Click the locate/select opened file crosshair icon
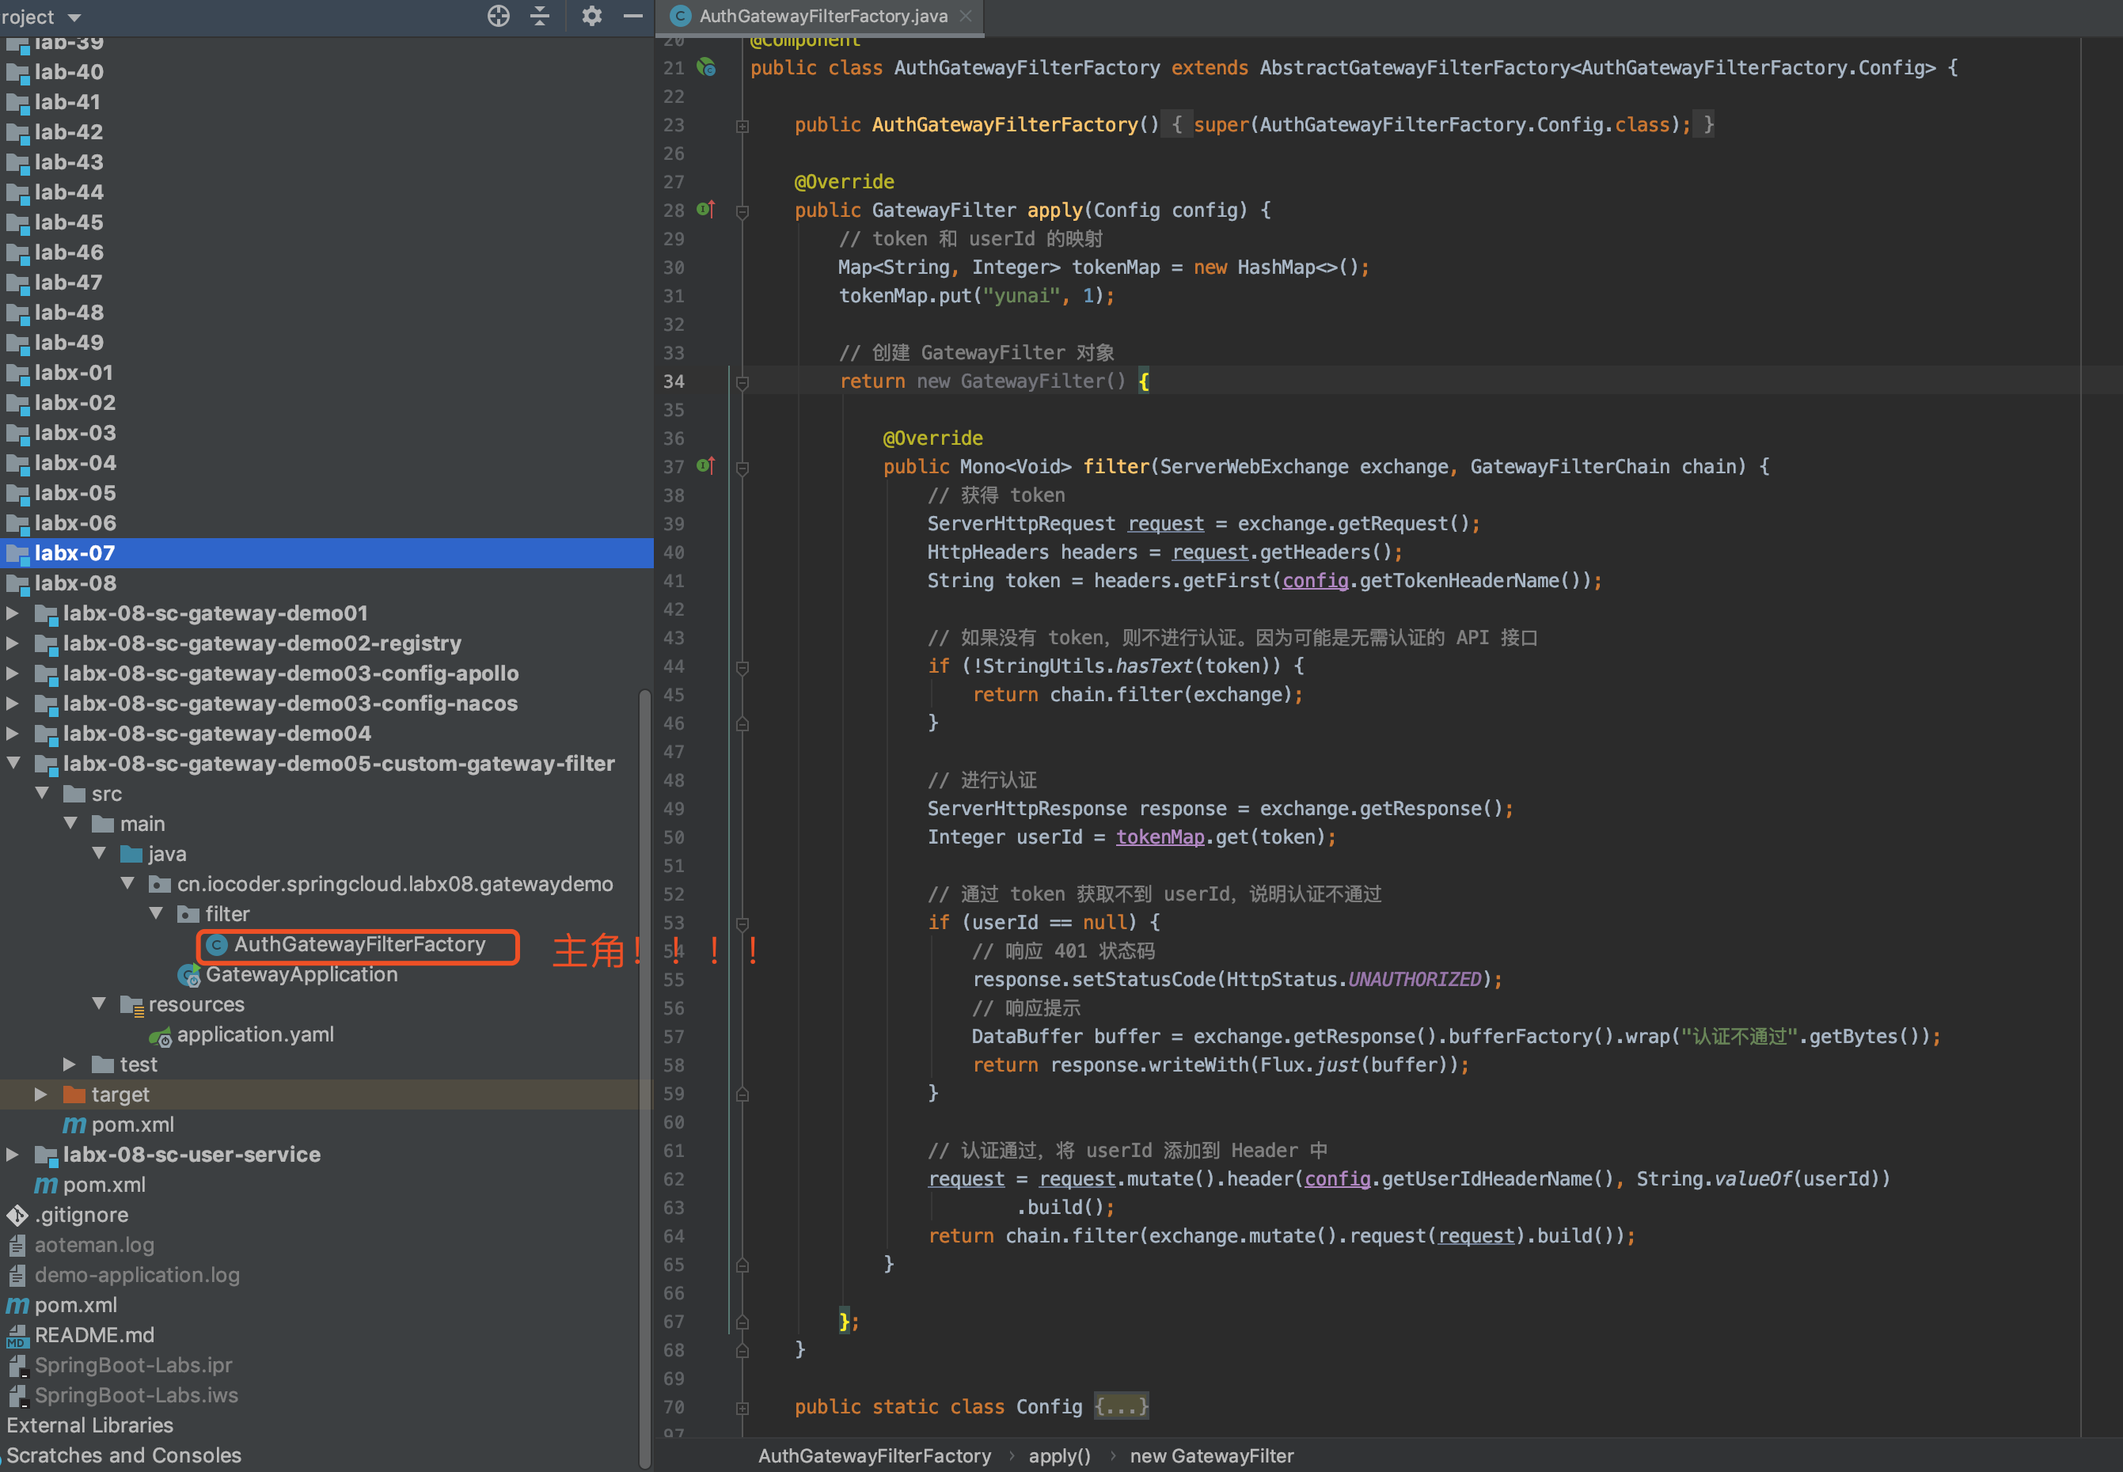Image resolution: width=2123 pixels, height=1472 pixels. [498, 16]
